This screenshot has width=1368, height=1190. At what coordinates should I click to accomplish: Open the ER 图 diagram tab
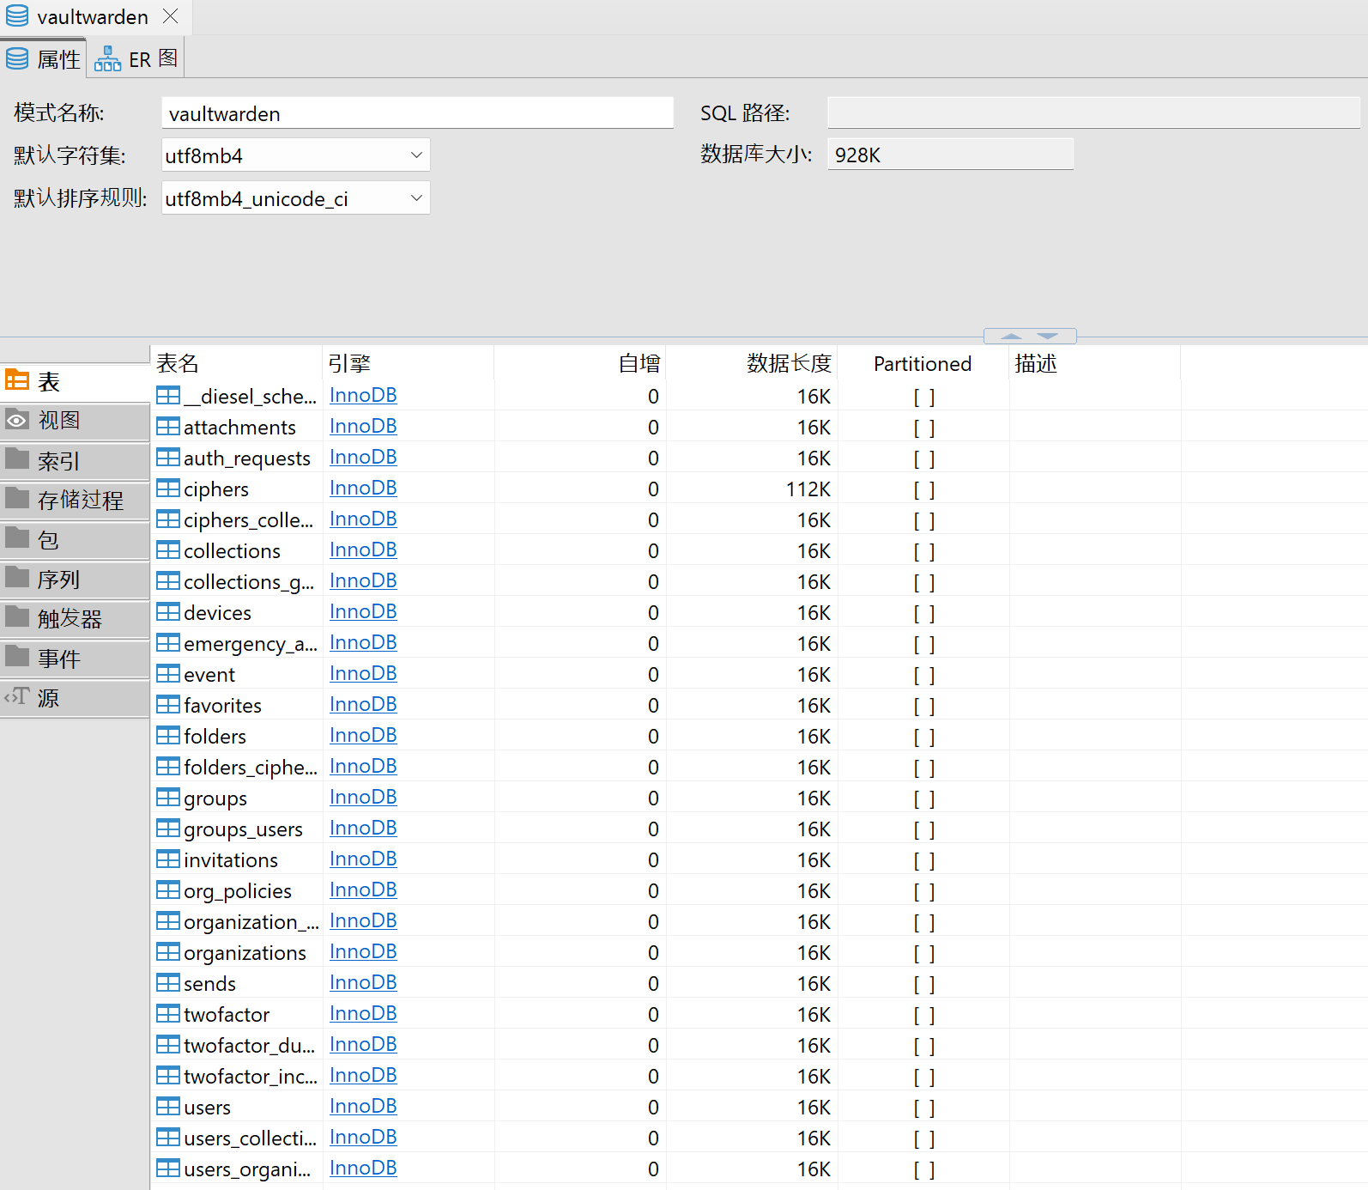(136, 59)
